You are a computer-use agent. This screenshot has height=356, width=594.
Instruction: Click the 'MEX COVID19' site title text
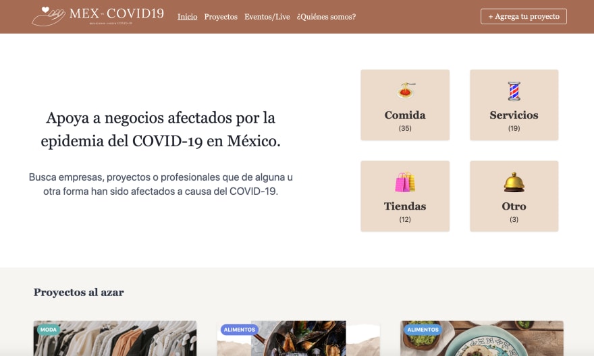(117, 14)
